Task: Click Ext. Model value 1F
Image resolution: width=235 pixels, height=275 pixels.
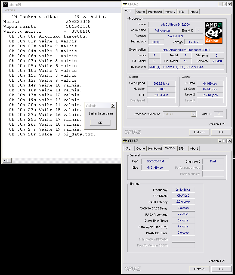Action: coord(186,61)
